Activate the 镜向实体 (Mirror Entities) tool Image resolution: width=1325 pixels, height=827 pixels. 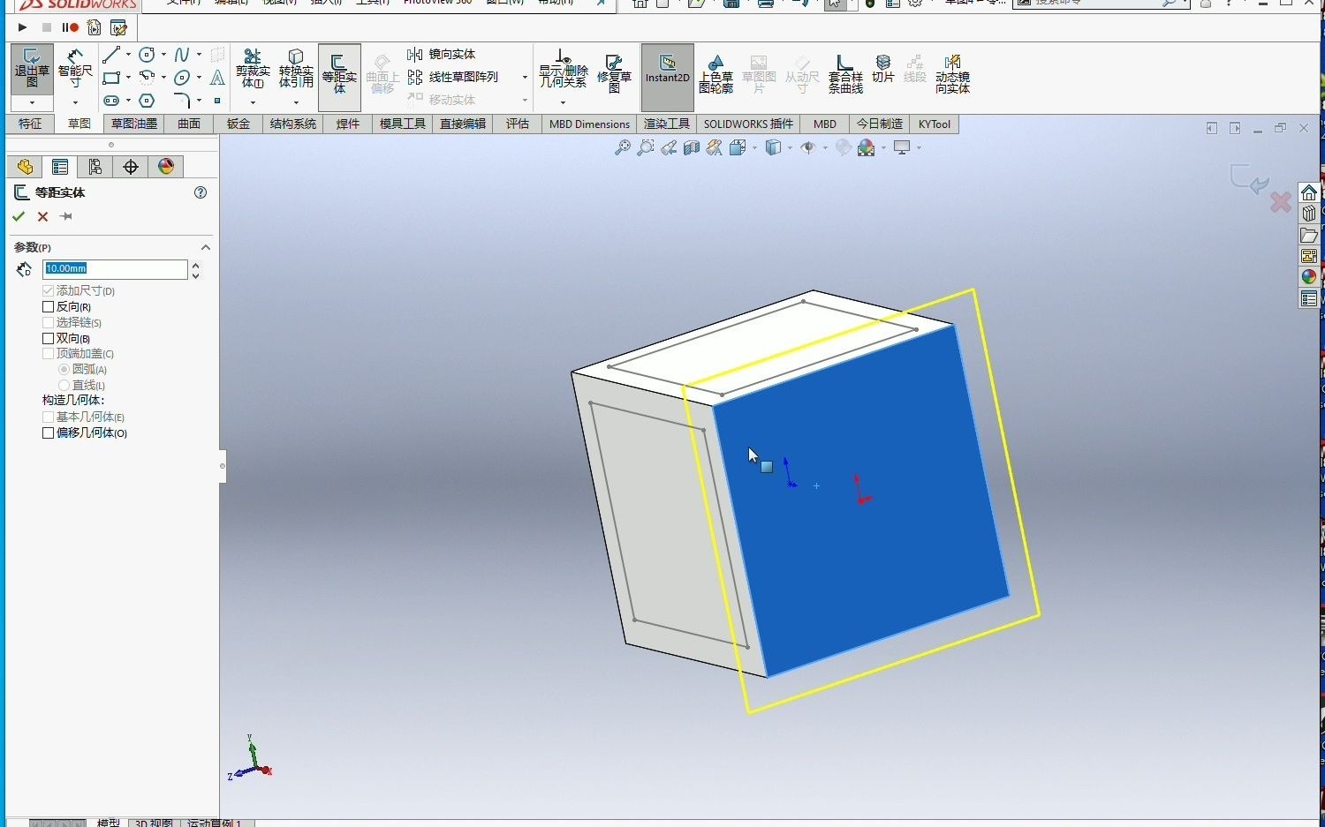(x=444, y=54)
